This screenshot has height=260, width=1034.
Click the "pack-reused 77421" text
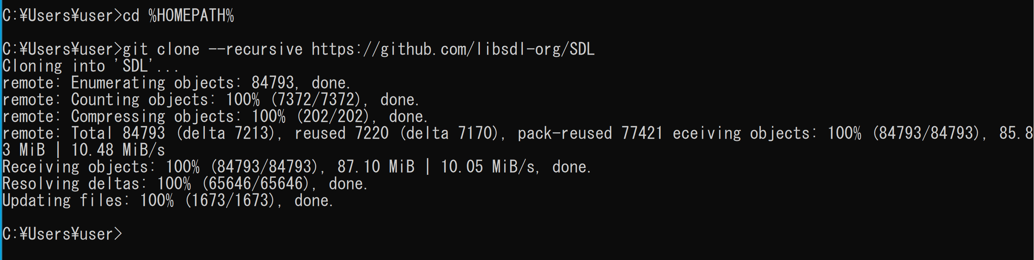[590, 134]
